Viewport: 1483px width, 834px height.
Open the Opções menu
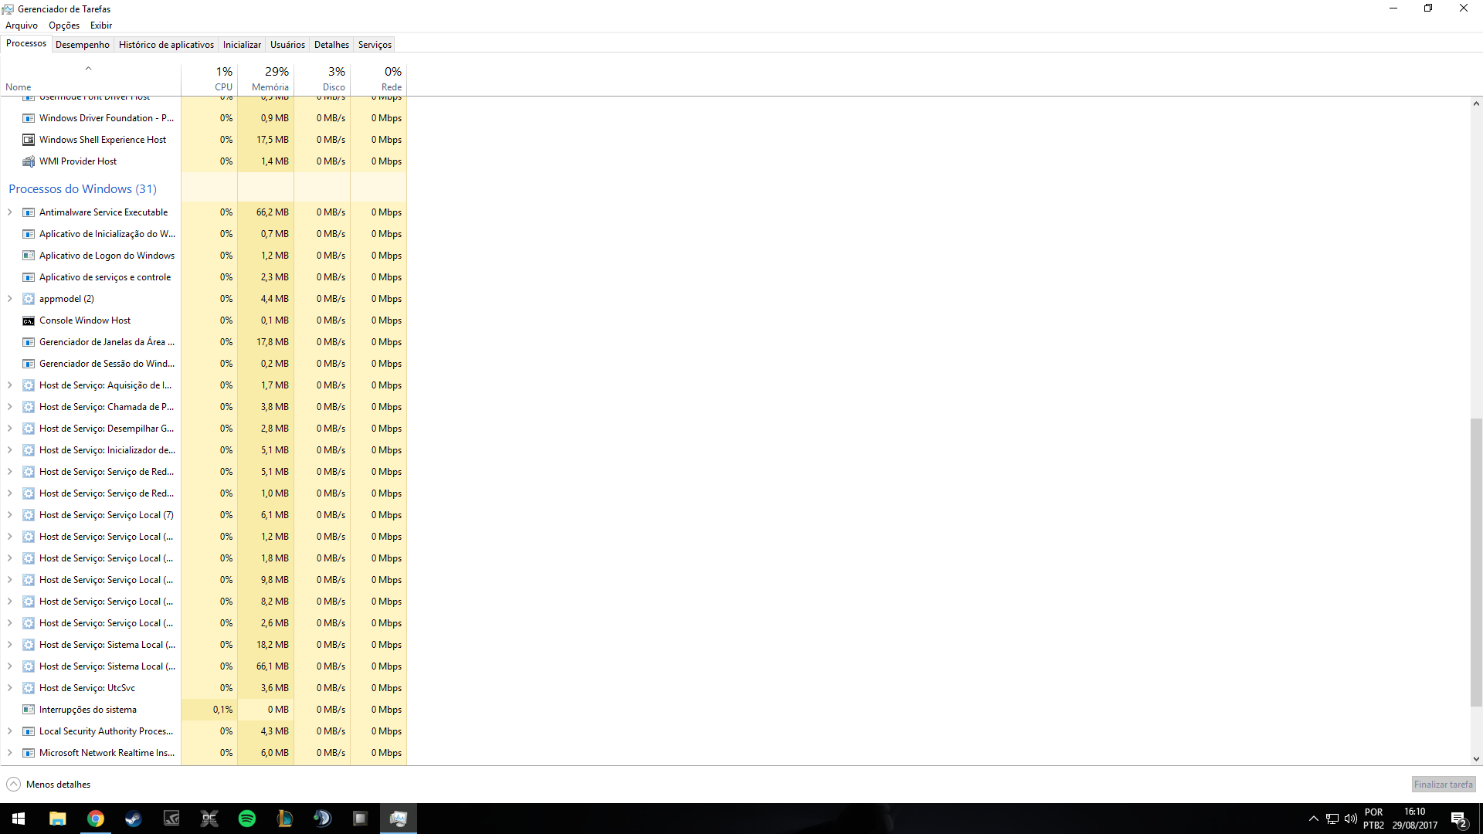tap(64, 25)
